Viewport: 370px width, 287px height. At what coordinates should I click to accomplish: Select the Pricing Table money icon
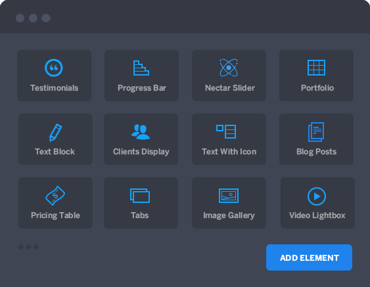tap(55, 196)
